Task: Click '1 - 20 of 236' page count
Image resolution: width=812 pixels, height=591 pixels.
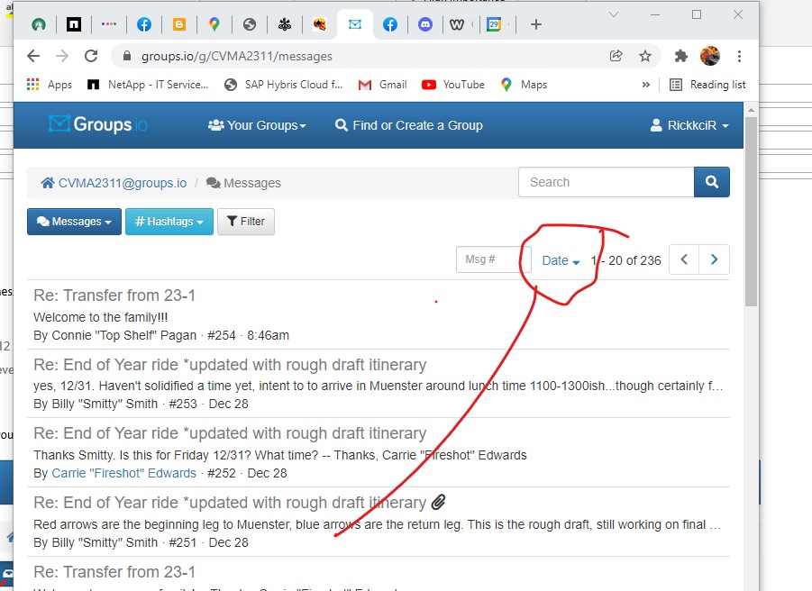Action: tap(626, 260)
